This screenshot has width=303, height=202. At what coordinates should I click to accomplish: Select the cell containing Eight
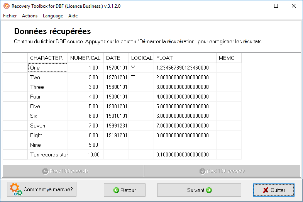pyautogui.click(x=48, y=135)
